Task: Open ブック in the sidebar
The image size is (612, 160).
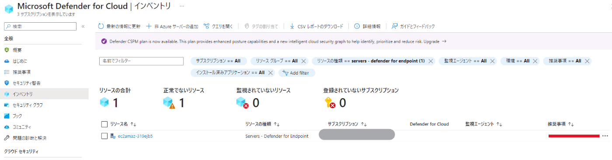Action: tap(17, 116)
